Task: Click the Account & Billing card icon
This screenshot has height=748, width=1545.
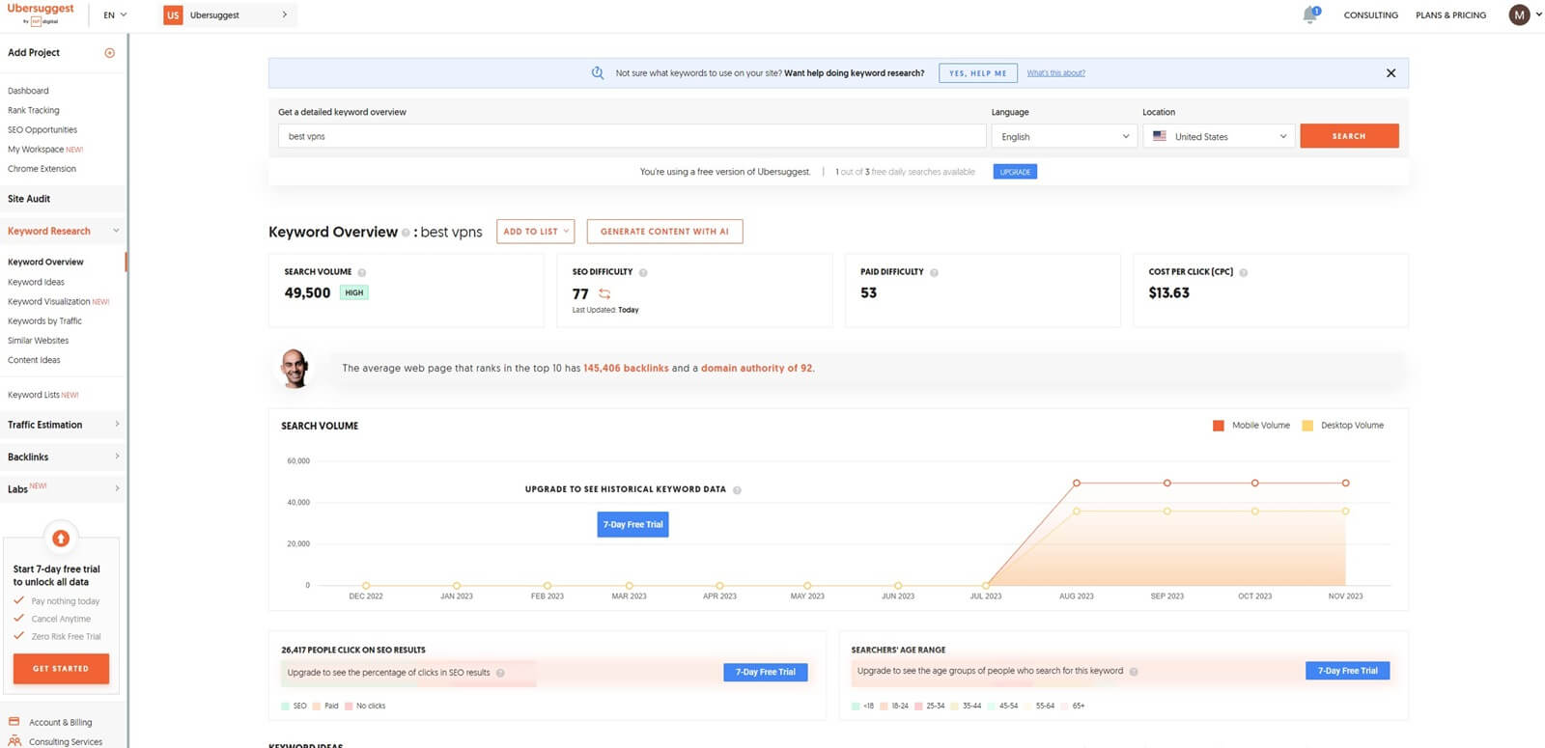Action: point(14,722)
